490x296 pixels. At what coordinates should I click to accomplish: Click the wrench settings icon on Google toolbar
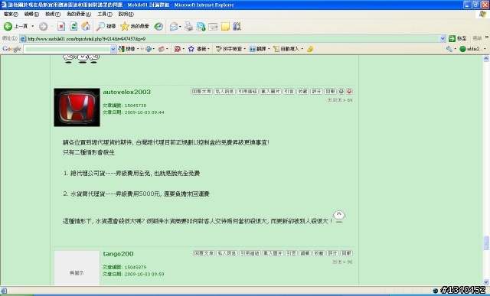click(449, 49)
